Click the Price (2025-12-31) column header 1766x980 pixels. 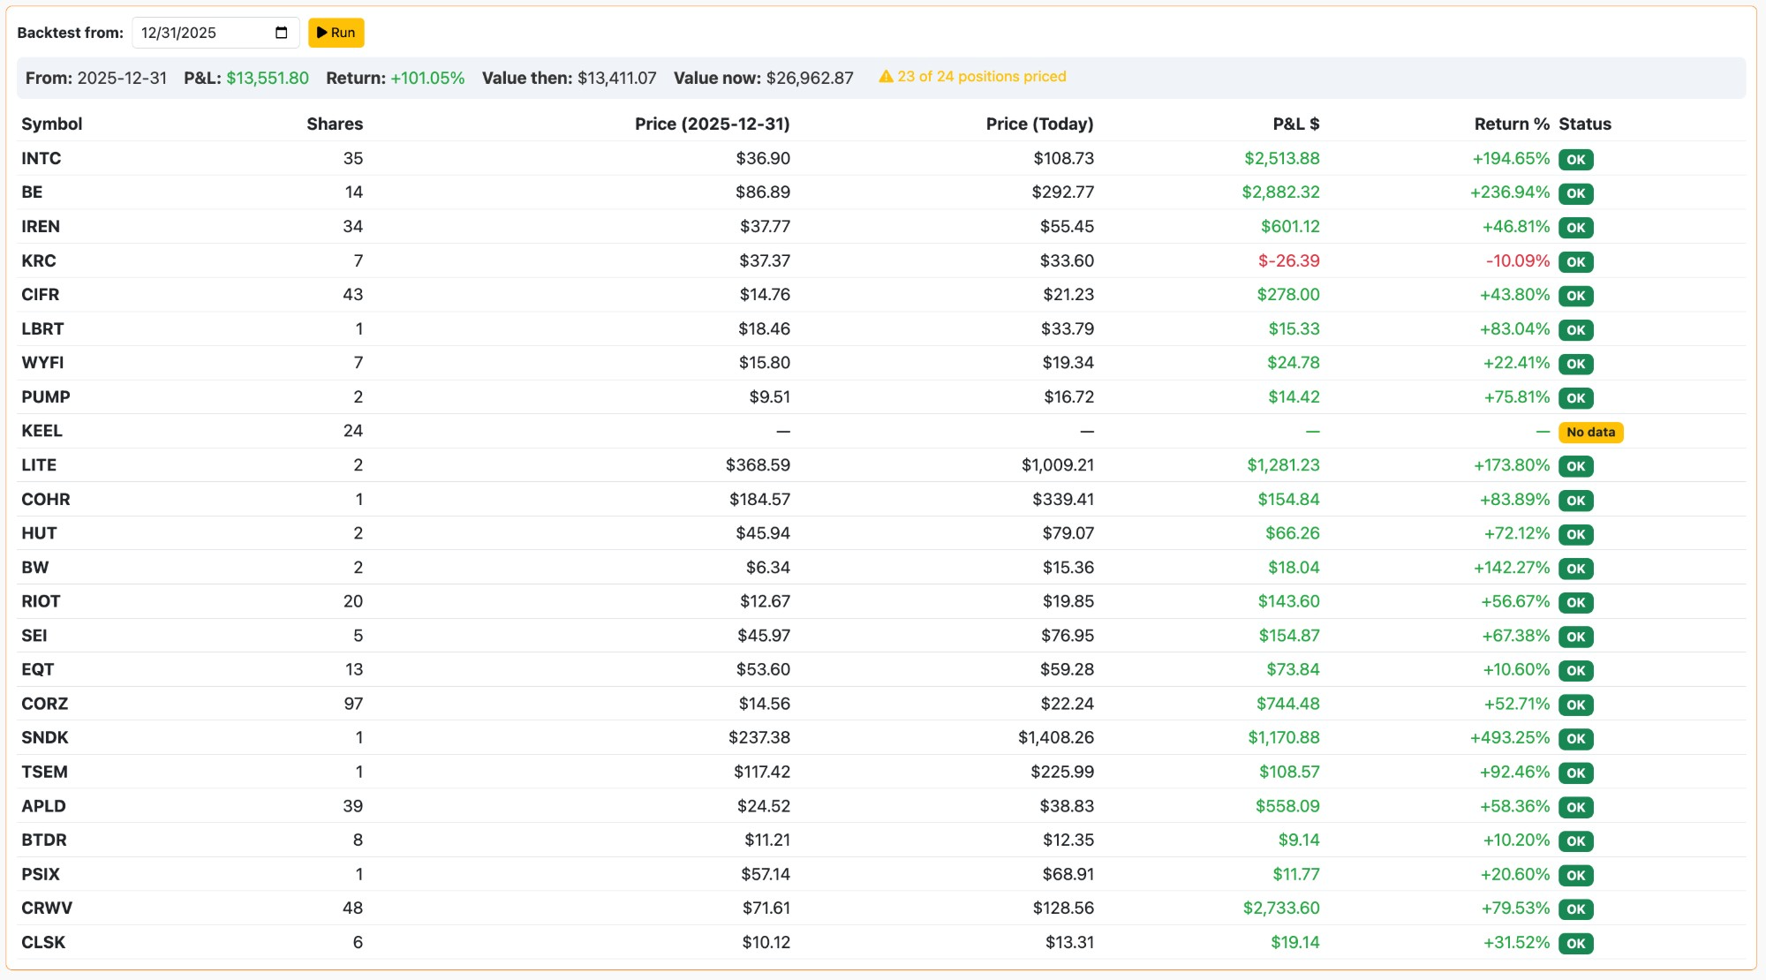coord(712,124)
